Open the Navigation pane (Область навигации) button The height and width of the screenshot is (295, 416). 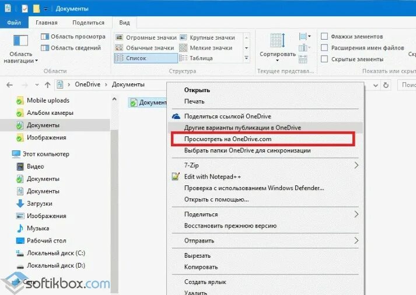(x=20, y=50)
